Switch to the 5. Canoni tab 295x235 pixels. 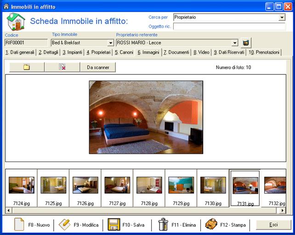point(124,52)
